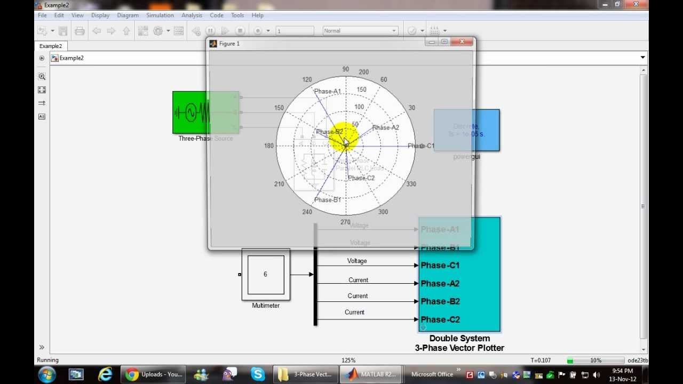Viewport: 683px width, 384px height.
Task: Click the Double System 3-Phase Vector Plotter label
Action: tap(459, 343)
